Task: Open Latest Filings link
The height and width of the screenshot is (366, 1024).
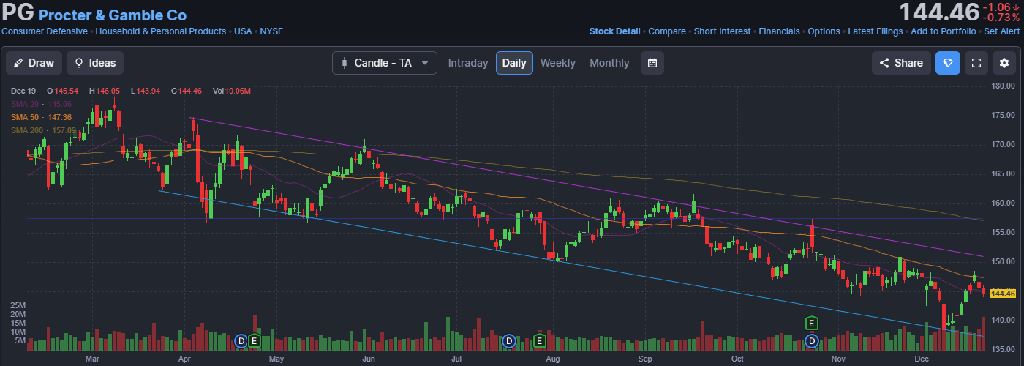Action: pyautogui.click(x=876, y=31)
